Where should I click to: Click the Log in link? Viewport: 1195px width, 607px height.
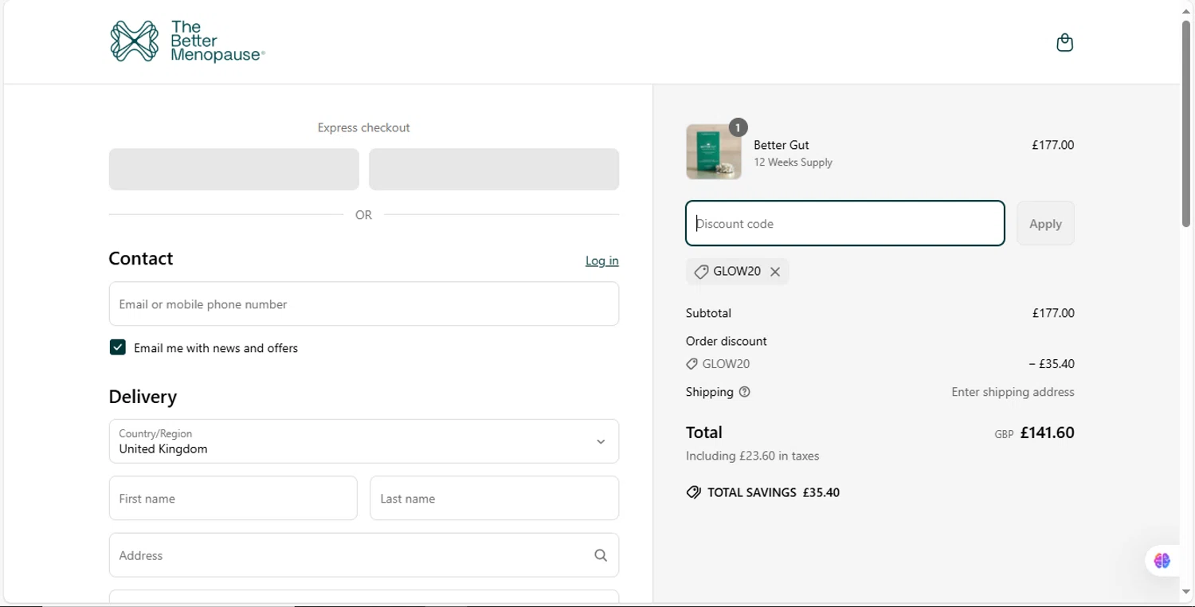[x=602, y=260]
